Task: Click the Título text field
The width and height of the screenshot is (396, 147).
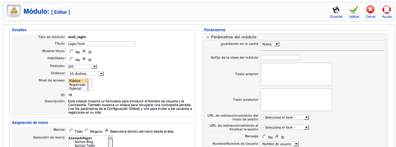Action: click(x=102, y=44)
